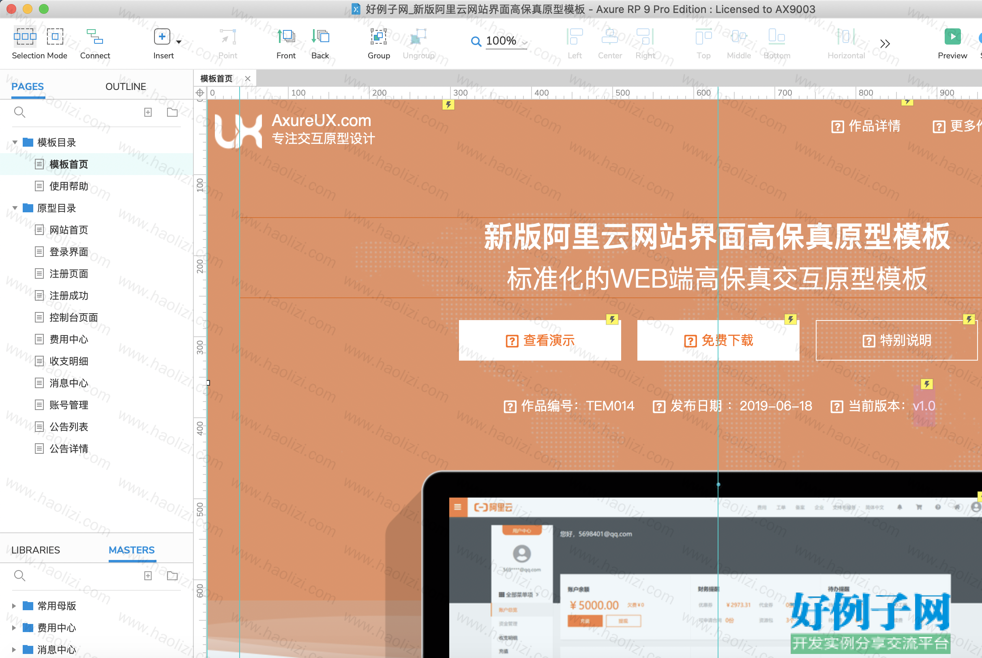
Task: Click the 作品详情 link on canvas
Action: tap(866, 126)
